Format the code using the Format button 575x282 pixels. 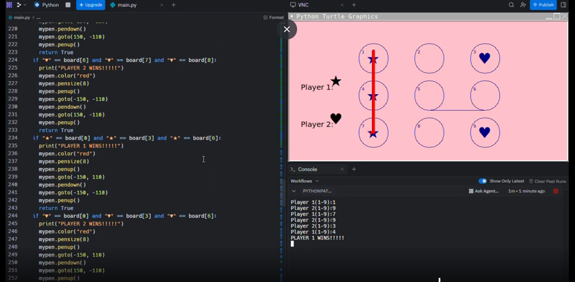274,17
